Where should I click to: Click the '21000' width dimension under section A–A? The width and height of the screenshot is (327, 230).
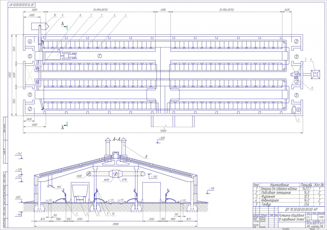tap(116, 224)
